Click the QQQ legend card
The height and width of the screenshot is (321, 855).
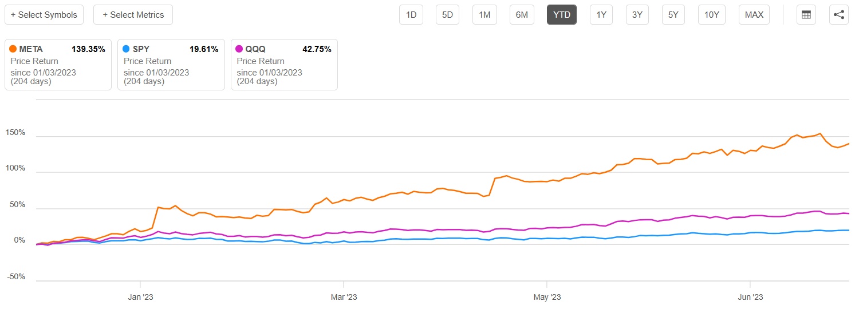(284, 65)
